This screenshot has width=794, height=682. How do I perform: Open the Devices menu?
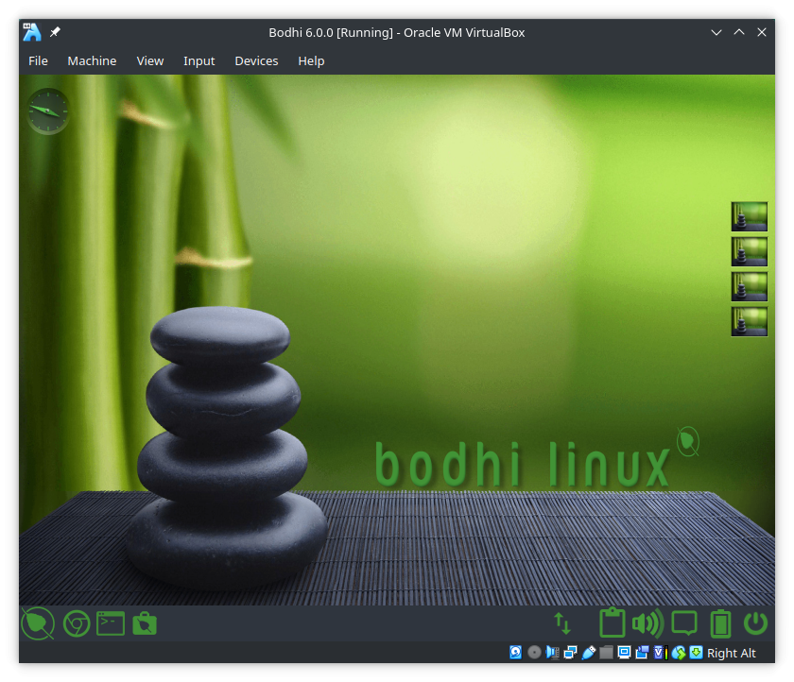(256, 60)
